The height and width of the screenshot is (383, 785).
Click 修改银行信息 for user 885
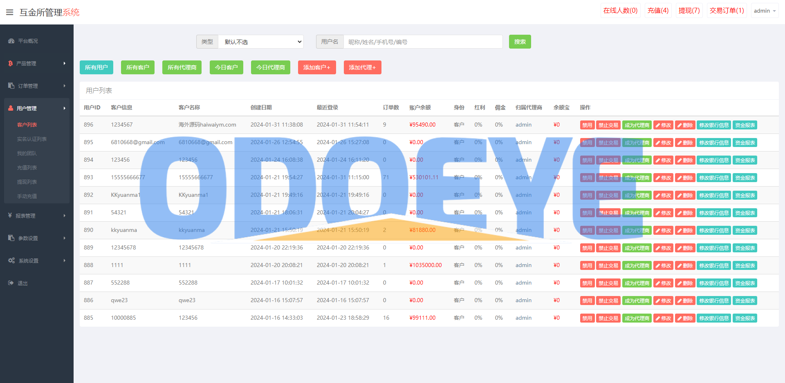tap(714, 318)
